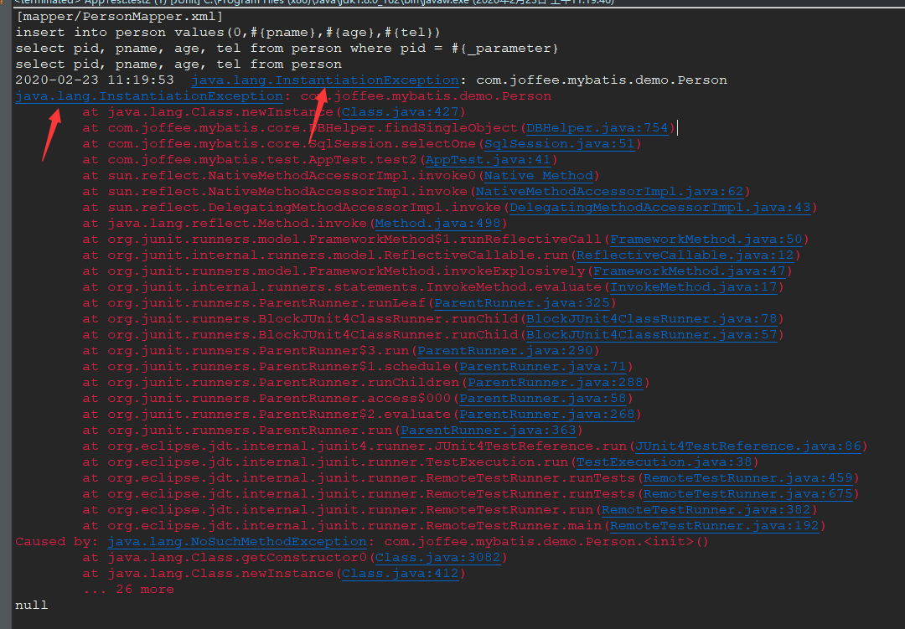Open RemoteTestRunner.java line 192 link
Viewport: 905px width, 629px height.
tap(716, 525)
